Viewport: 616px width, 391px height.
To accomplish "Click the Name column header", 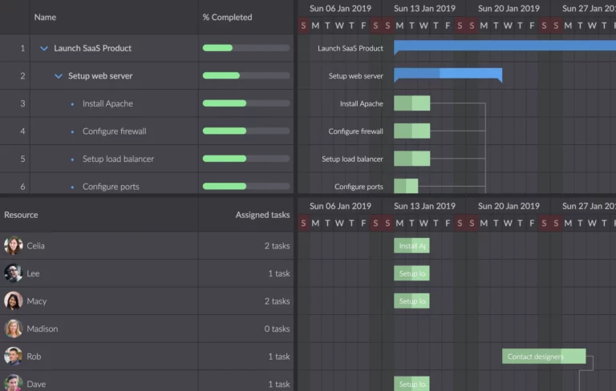I will tap(45, 18).
